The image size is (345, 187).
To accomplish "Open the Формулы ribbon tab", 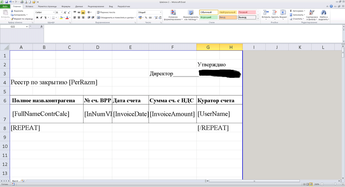I will click(x=66, y=6).
